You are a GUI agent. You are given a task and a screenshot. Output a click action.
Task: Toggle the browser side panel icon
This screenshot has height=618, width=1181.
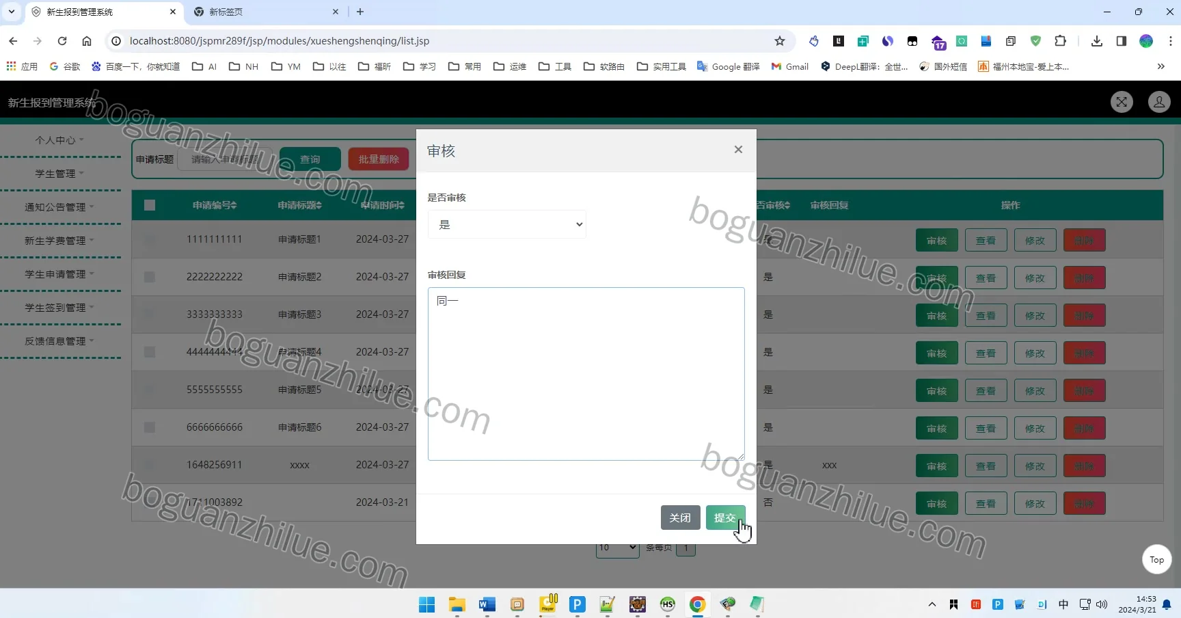coord(1122,41)
